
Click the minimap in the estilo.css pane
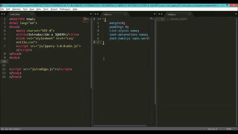[x=152, y=19]
